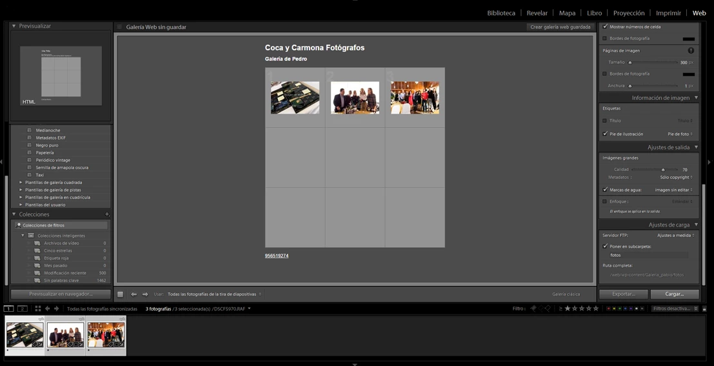Click the warning icon in Páginas de imagen
This screenshot has width=714, height=366.
point(691,50)
